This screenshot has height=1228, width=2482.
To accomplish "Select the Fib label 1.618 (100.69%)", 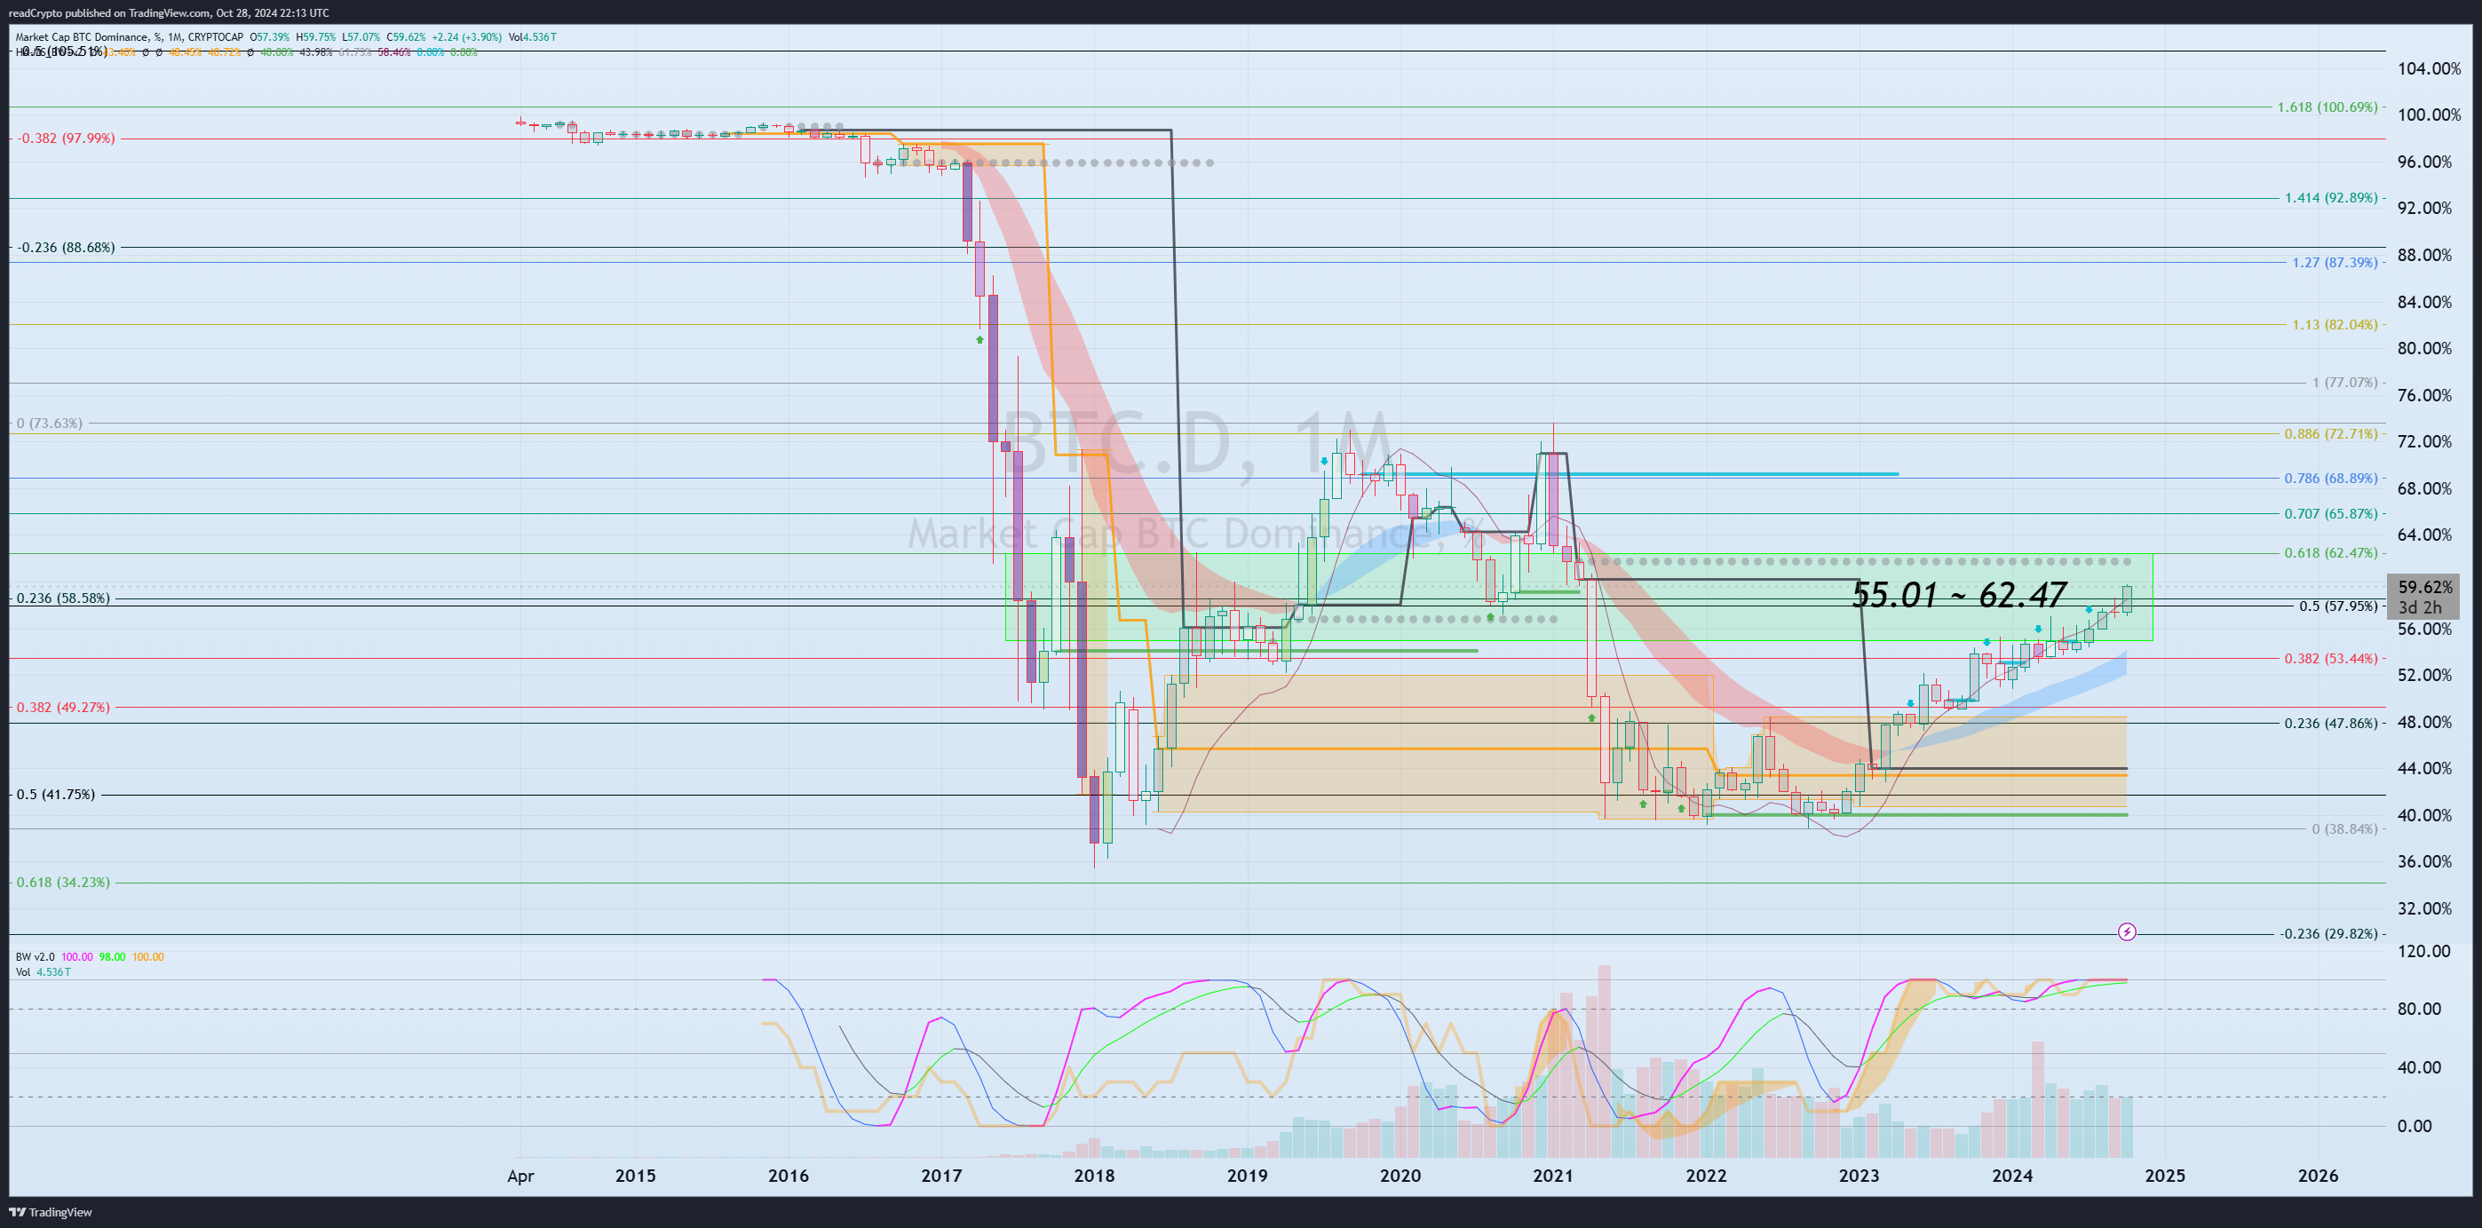I will [x=2327, y=107].
